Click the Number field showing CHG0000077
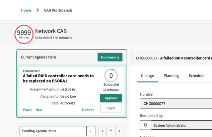 176,104
